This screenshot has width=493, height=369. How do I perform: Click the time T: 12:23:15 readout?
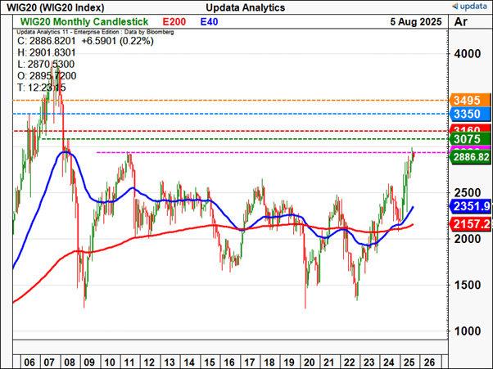42,88
